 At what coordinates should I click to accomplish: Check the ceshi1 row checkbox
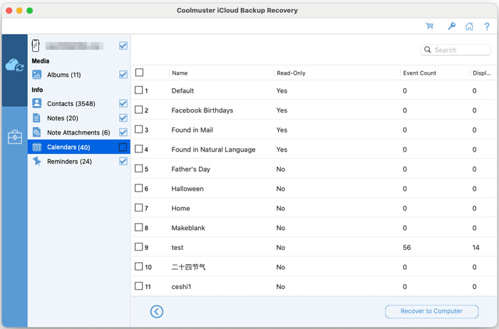click(x=138, y=286)
